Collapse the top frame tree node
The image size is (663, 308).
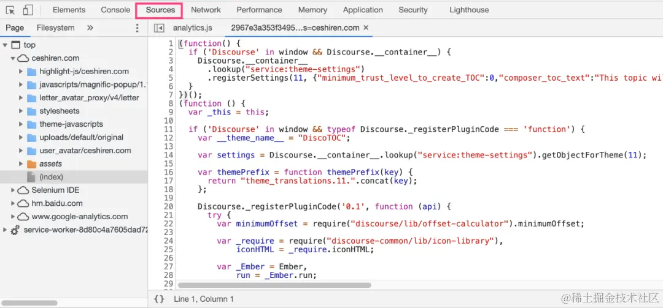click(x=5, y=45)
